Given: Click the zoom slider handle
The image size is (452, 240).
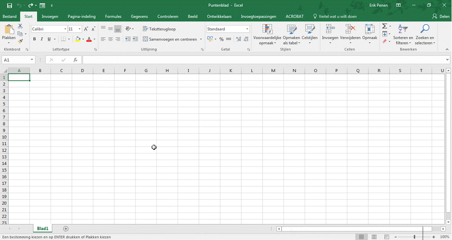Looking at the screenshot, I should pos(414,237).
